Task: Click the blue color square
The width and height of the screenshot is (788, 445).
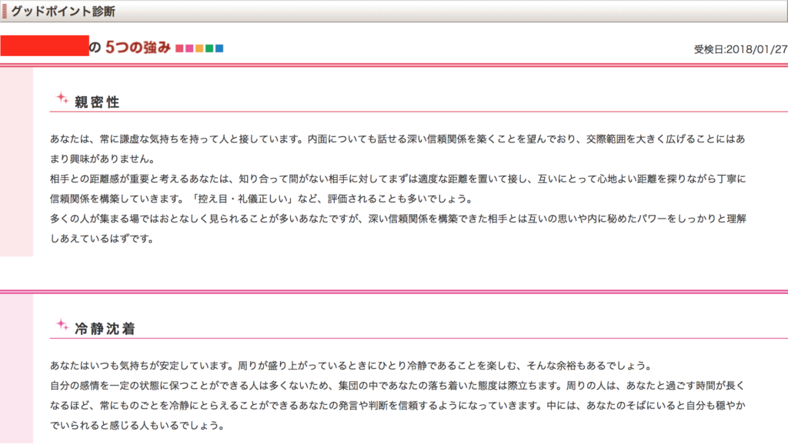Action: coord(219,49)
